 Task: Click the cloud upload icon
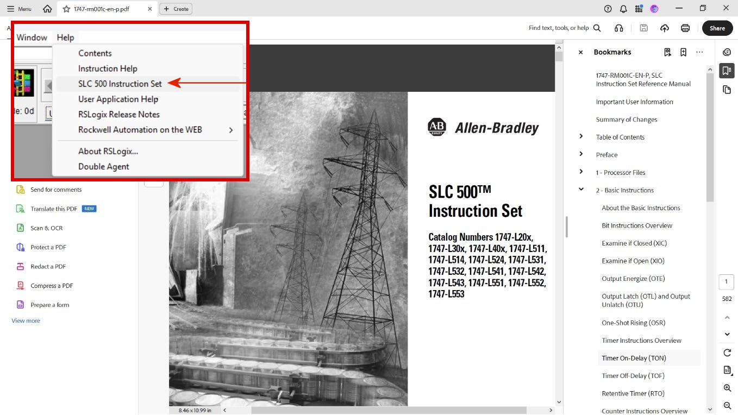click(x=664, y=28)
